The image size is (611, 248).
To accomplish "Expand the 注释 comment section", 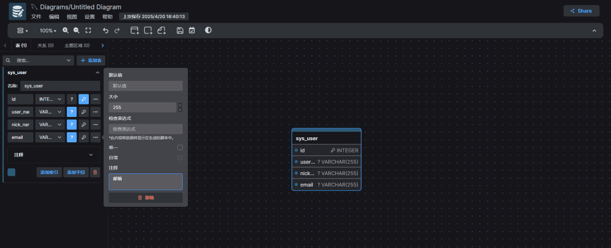I will tap(53, 154).
